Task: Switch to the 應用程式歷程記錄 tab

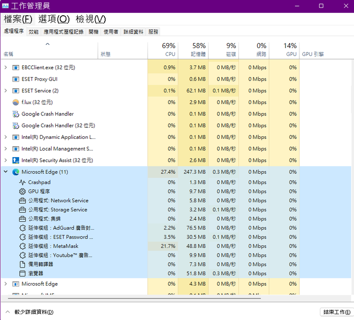Action: click(63, 32)
